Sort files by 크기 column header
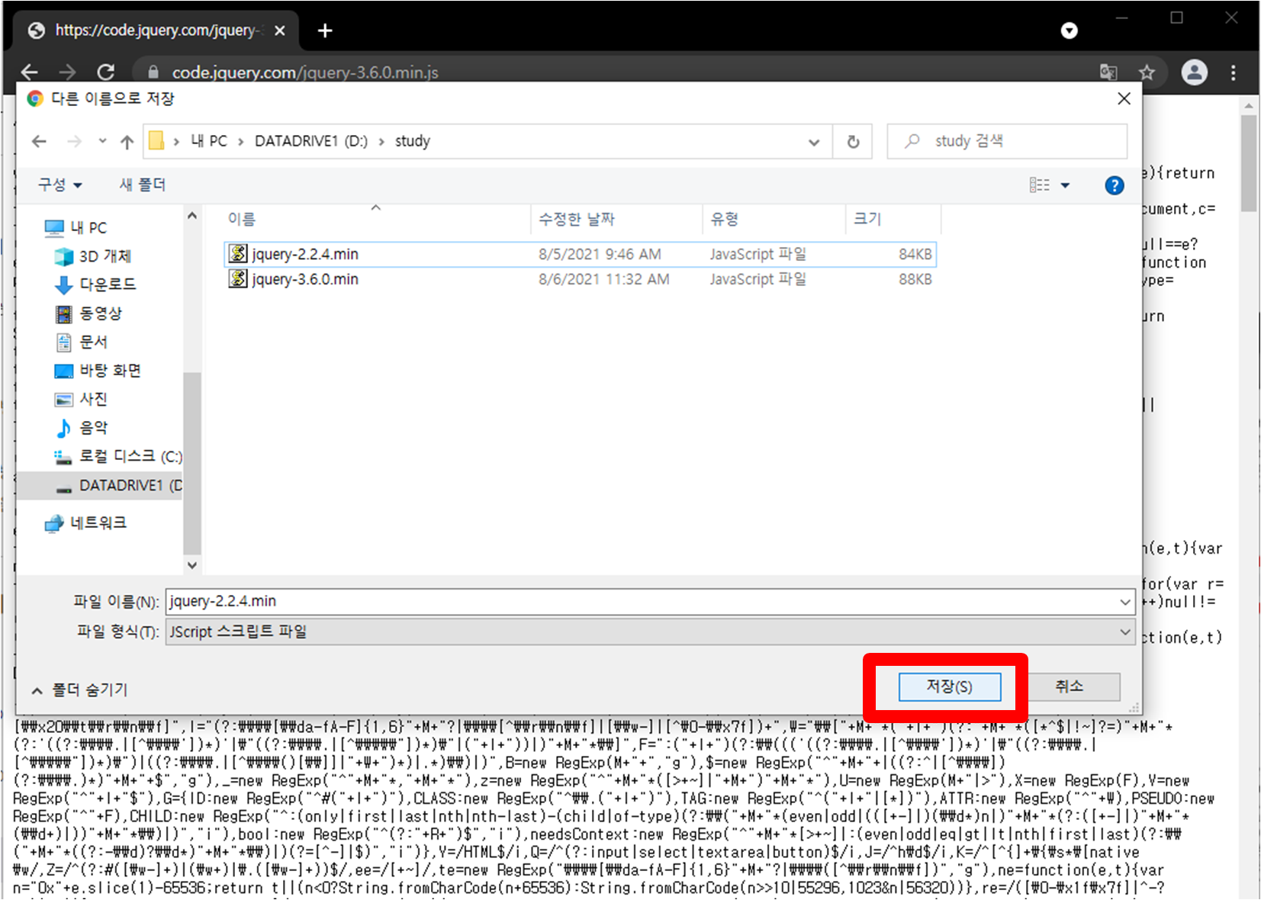The width and height of the screenshot is (1261, 900). click(867, 219)
